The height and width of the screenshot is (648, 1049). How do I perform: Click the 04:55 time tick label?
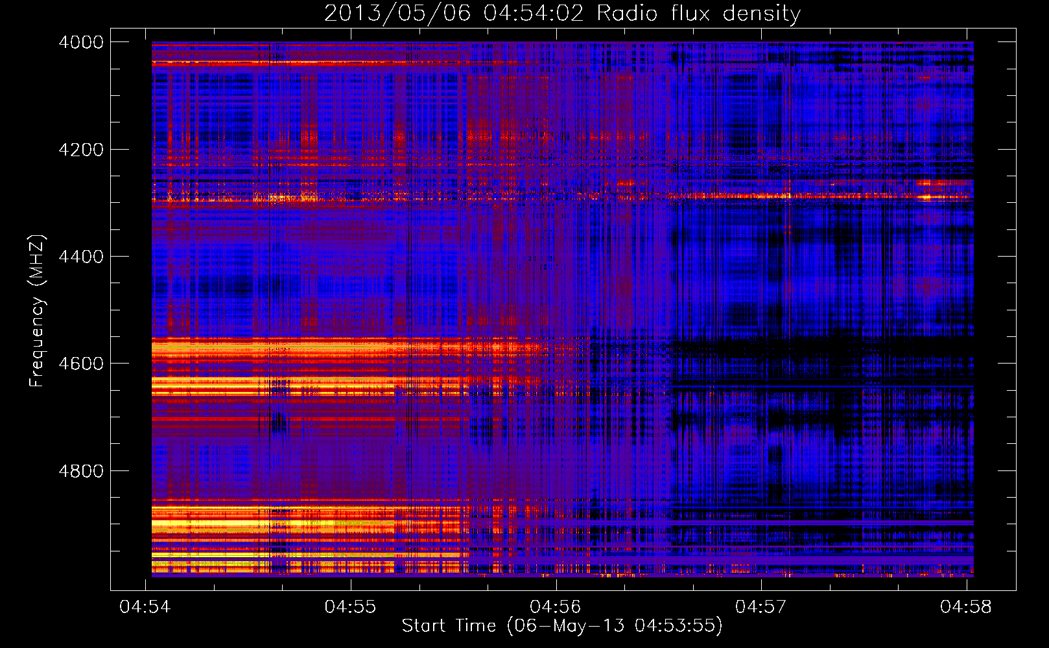pyautogui.click(x=351, y=607)
